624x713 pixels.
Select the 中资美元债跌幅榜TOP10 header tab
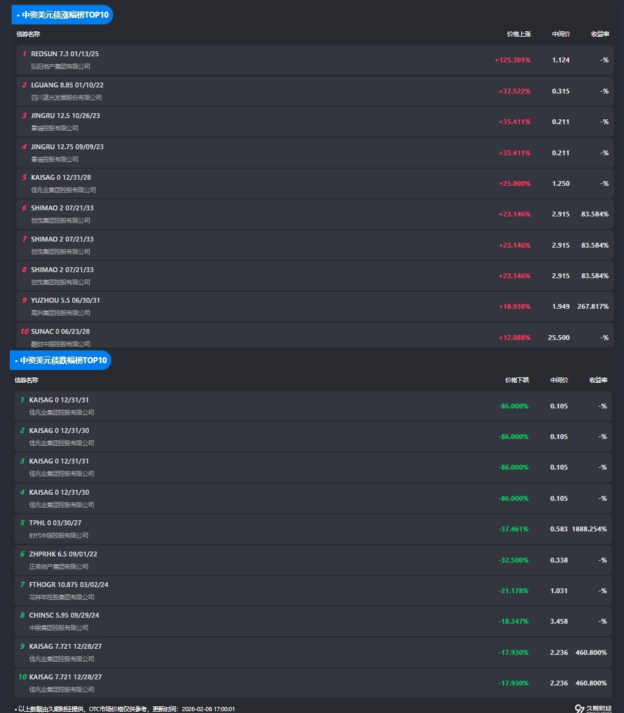pos(62,360)
